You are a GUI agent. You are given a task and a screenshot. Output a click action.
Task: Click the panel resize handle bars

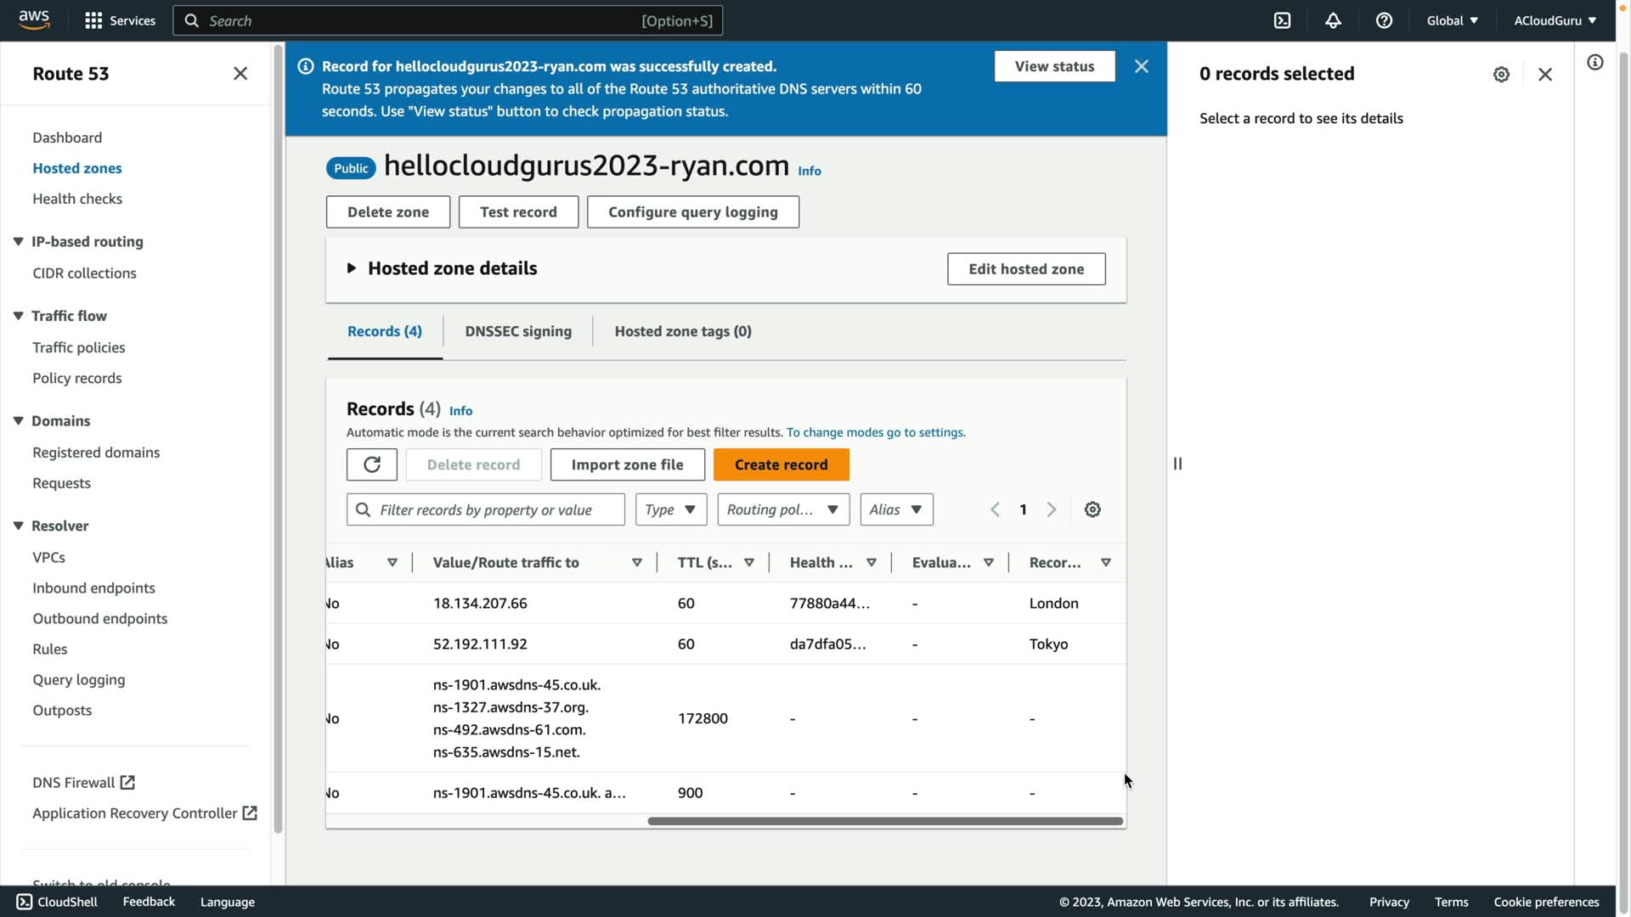click(x=1177, y=464)
